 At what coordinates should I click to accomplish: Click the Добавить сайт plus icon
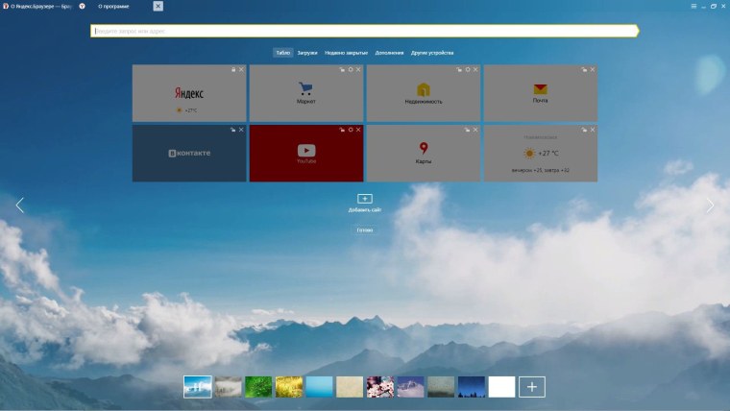[365, 199]
